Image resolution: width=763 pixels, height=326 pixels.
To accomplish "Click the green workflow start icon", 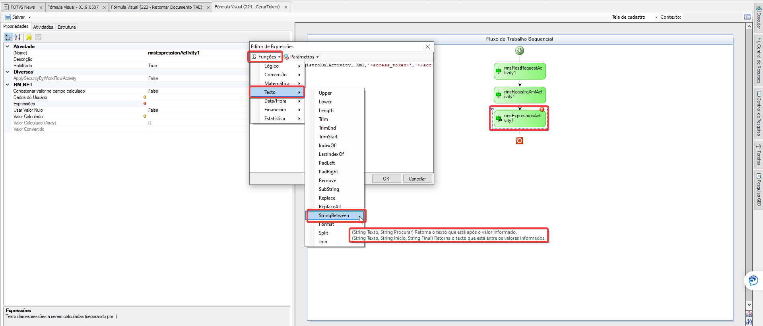I will [x=520, y=50].
